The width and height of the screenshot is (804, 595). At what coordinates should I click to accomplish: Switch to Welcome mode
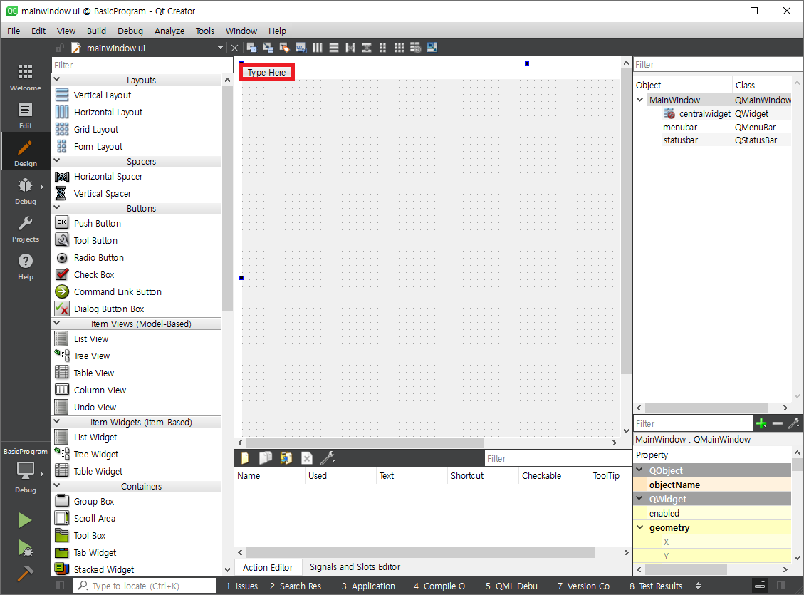25,78
